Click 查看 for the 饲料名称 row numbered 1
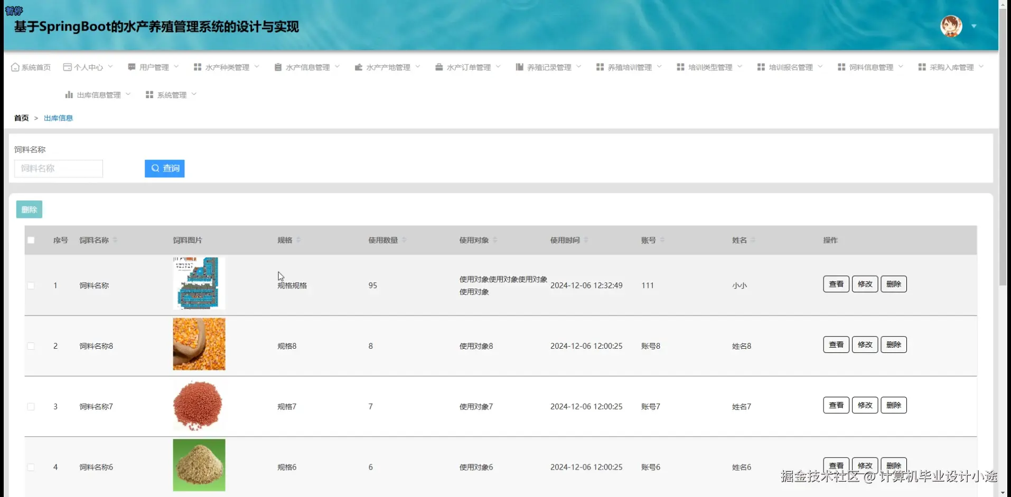 point(836,284)
